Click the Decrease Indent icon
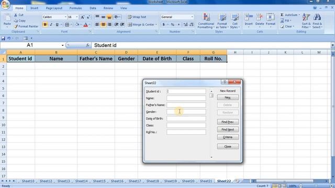The width and height of the screenshot is (335, 188). 116,25
